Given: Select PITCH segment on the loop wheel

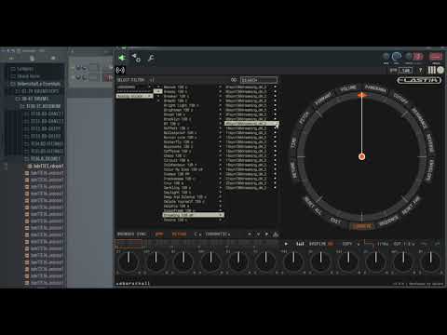Looking at the screenshot, I should [304, 118].
